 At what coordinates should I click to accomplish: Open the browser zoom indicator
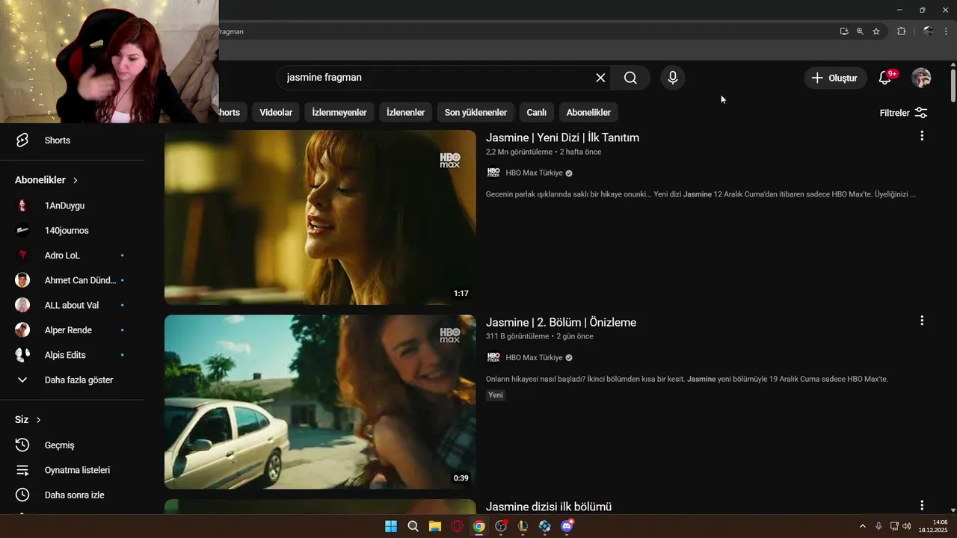[x=860, y=31]
